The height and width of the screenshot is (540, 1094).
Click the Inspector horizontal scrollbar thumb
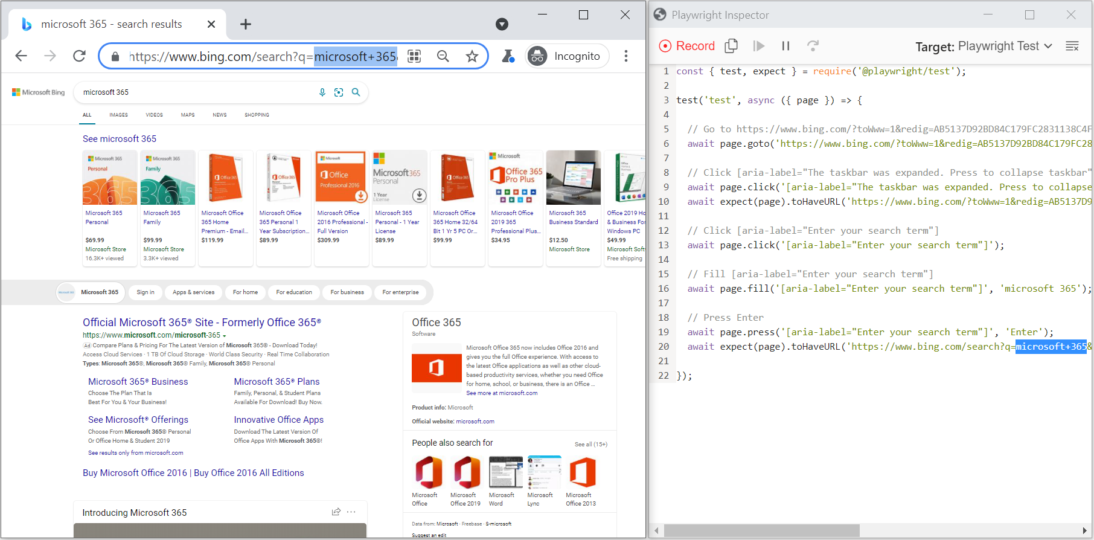761,531
